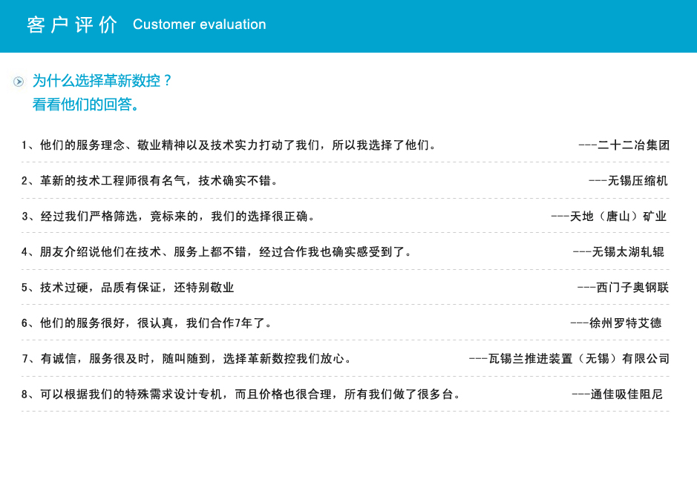The height and width of the screenshot is (482, 697).
Task: Click the line 看看他们的回答。
Action: 87,105
